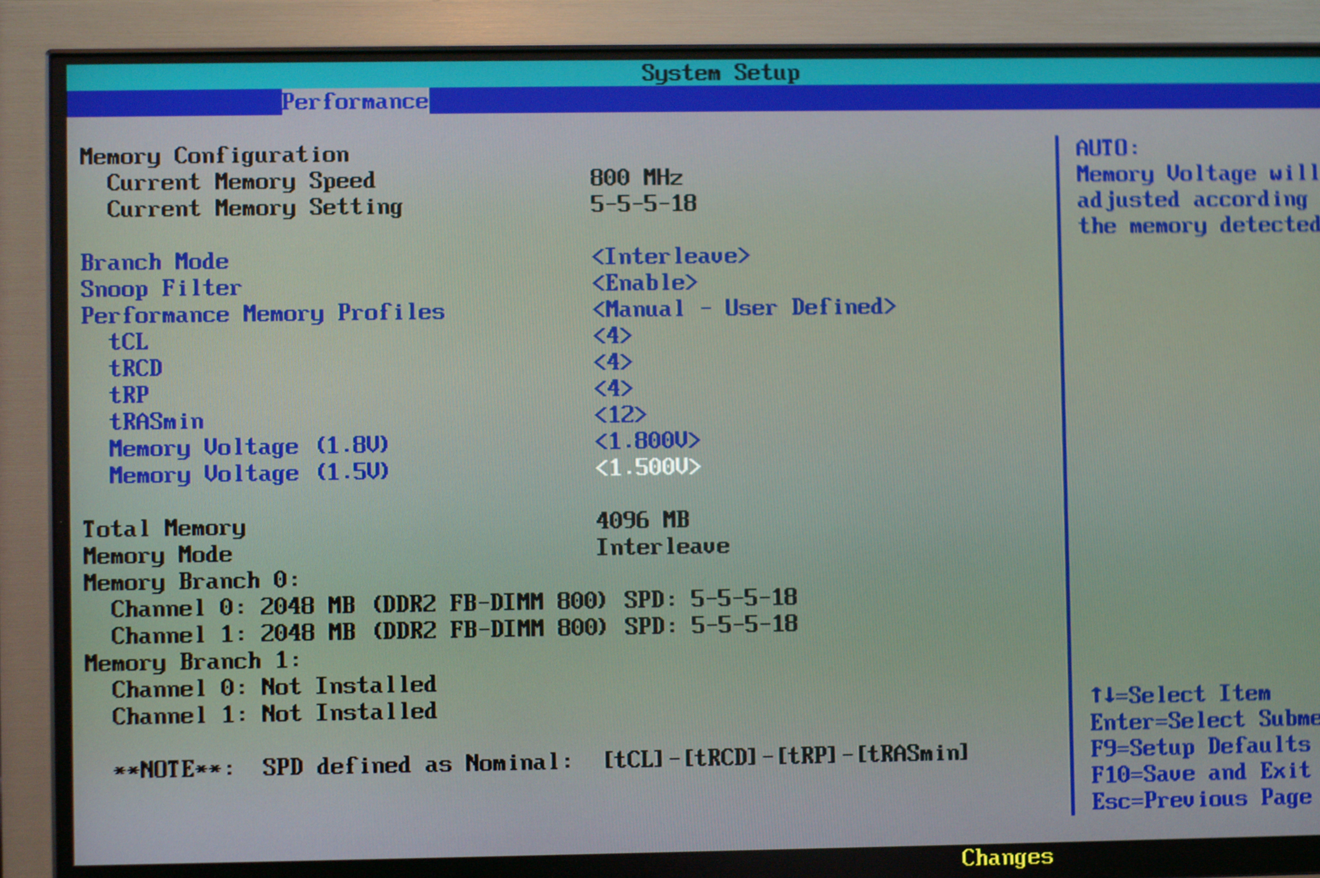Click the Branch Mode label
Viewport: 1320px width, 878px height.
pos(154,262)
